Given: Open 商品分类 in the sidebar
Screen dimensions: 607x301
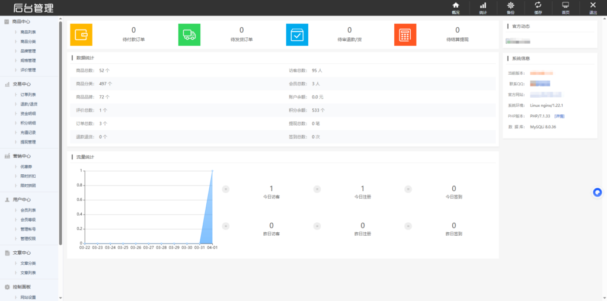Looking at the screenshot, I should click(28, 41).
